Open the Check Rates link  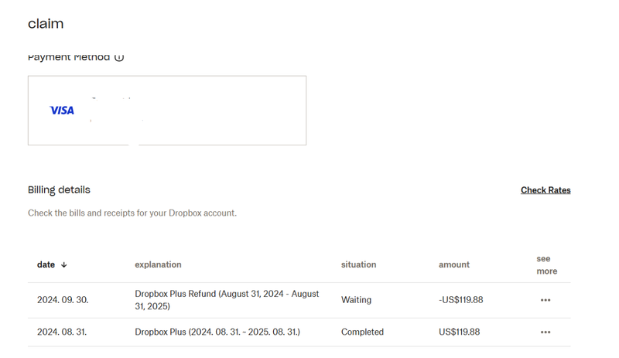click(545, 190)
